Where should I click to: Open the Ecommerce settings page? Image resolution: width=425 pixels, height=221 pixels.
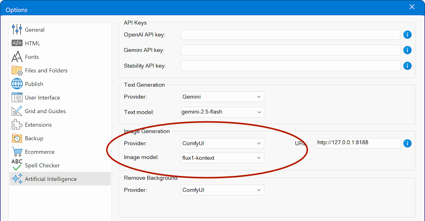(x=60, y=151)
